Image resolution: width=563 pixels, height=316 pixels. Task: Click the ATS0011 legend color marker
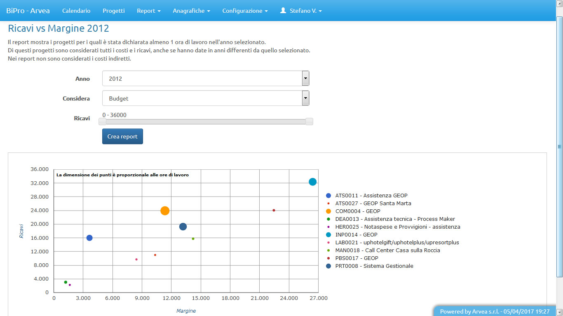coord(328,196)
